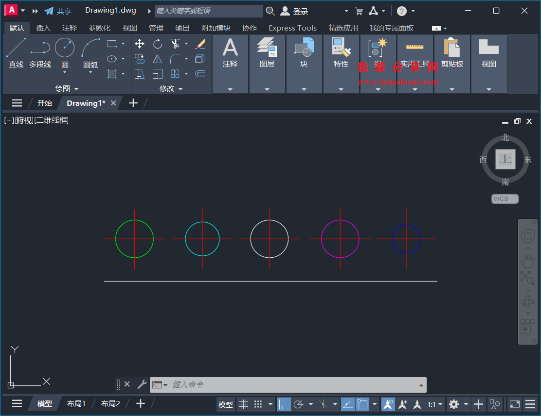The height and width of the screenshot is (416, 541).
Task: Open the 图层 (Layers) panel icon
Action: pyautogui.click(x=267, y=49)
